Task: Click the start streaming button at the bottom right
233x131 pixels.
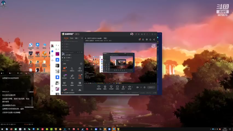Action: click(151, 87)
